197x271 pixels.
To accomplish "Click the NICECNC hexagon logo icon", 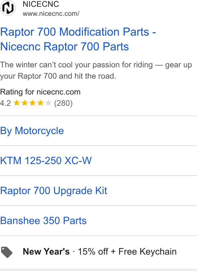I will point(8,8).
